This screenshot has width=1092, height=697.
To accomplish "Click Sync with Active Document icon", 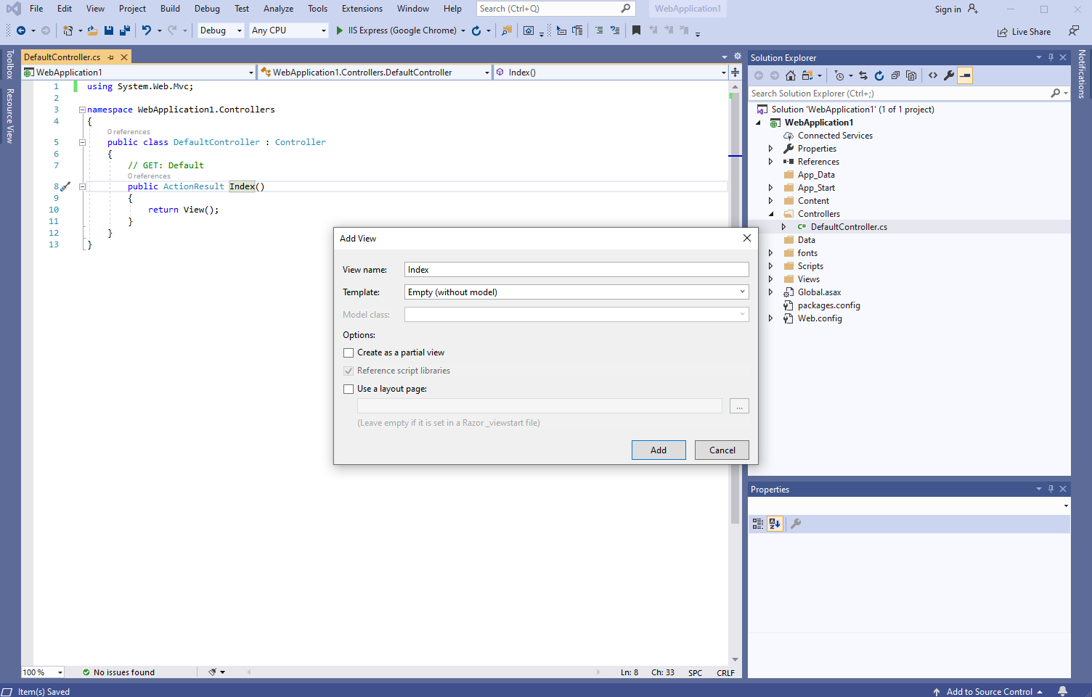I will coord(863,75).
